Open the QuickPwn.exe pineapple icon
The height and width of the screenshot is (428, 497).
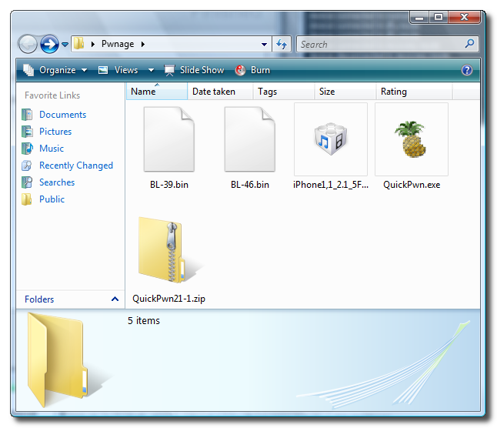pos(411,139)
